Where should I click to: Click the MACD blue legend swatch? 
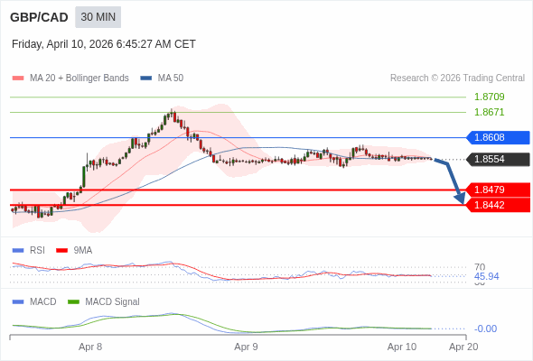pyautogui.click(x=18, y=302)
